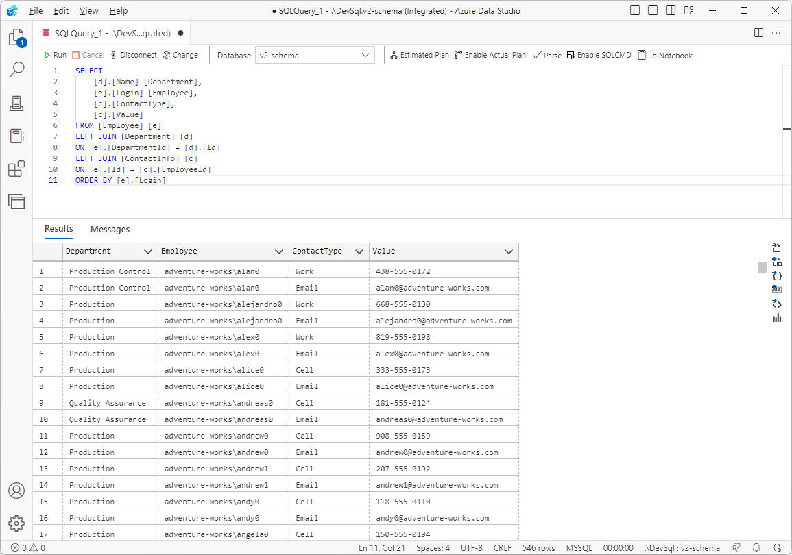The width and height of the screenshot is (792, 555).
Task: Select cell 438-555-0172
Action: [x=444, y=271]
